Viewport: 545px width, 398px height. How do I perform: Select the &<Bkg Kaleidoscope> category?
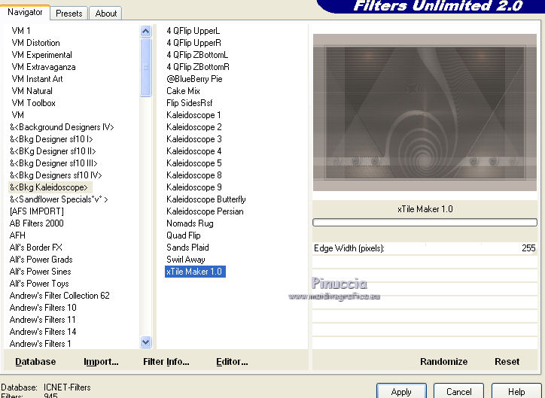pyautogui.click(x=49, y=187)
